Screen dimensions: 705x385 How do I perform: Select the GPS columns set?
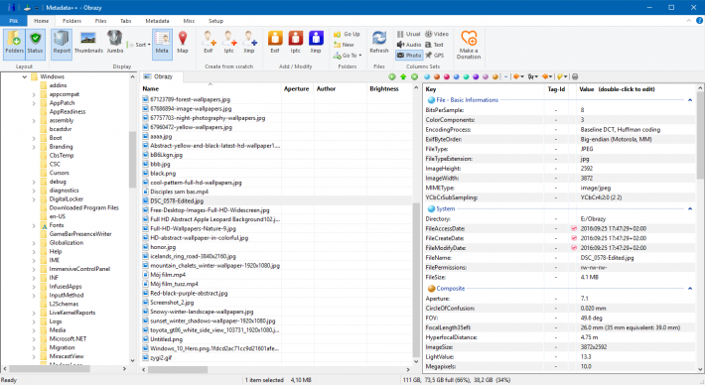click(x=434, y=56)
